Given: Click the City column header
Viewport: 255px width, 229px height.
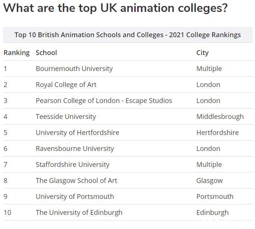Looking at the screenshot, I should [202, 53].
